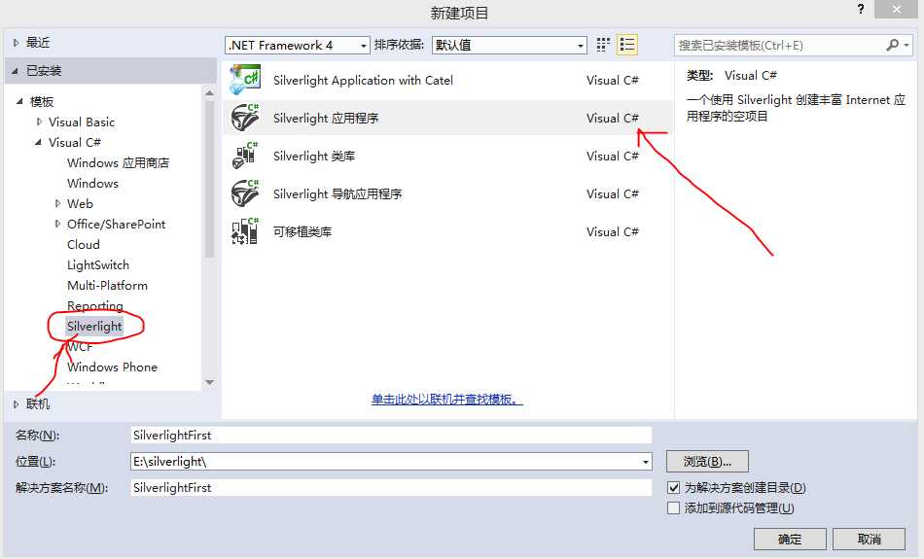Screen dimensions: 924x559
Task: Close the 新建项目 dialog
Action: pos(897,10)
